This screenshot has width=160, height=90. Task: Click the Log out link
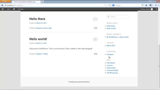pyautogui.click(x=109, y=65)
